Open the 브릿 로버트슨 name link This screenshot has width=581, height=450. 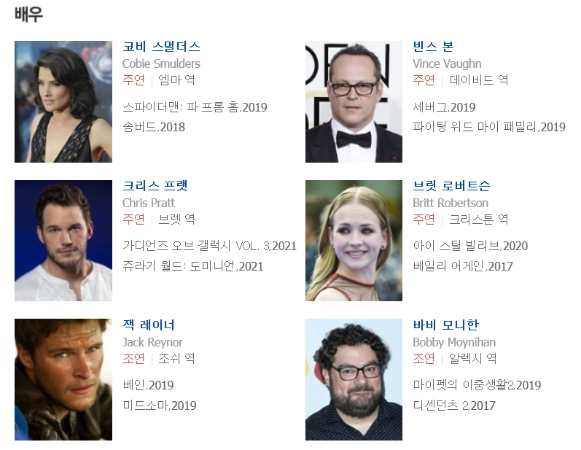tap(452, 186)
